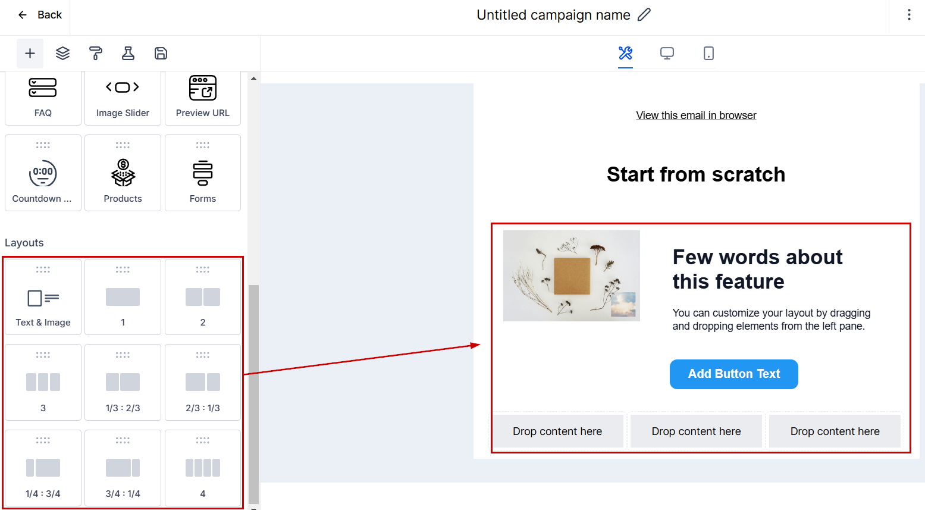Edit campaign name with pencil icon

point(644,15)
